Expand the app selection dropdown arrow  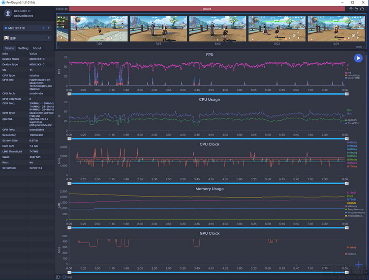[49, 38]
